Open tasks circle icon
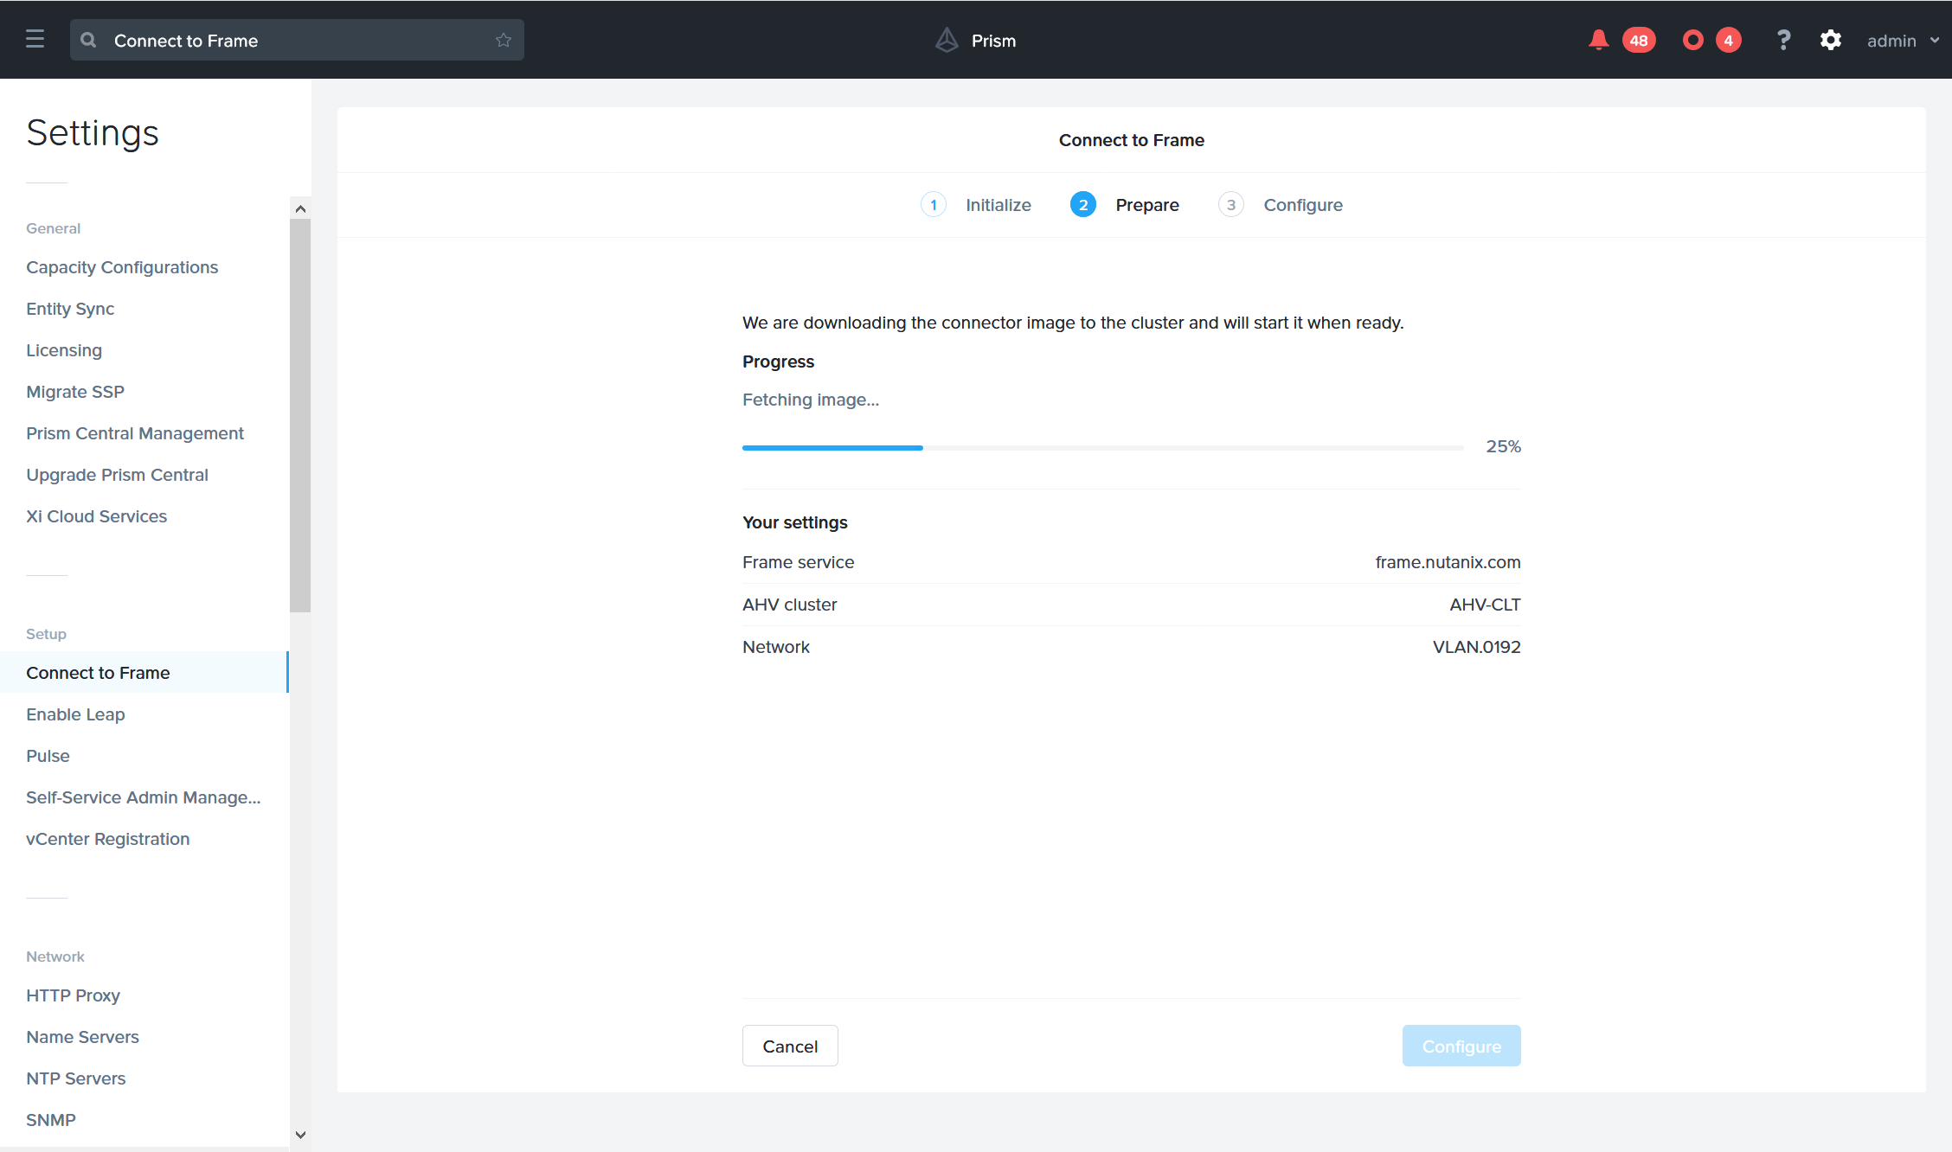This screenshot has width=1952, height=1152. pos(1693,40)
